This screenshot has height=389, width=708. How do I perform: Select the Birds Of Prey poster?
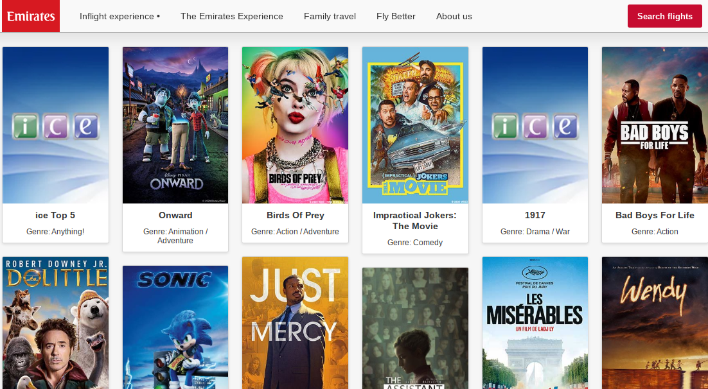[295, 125]
